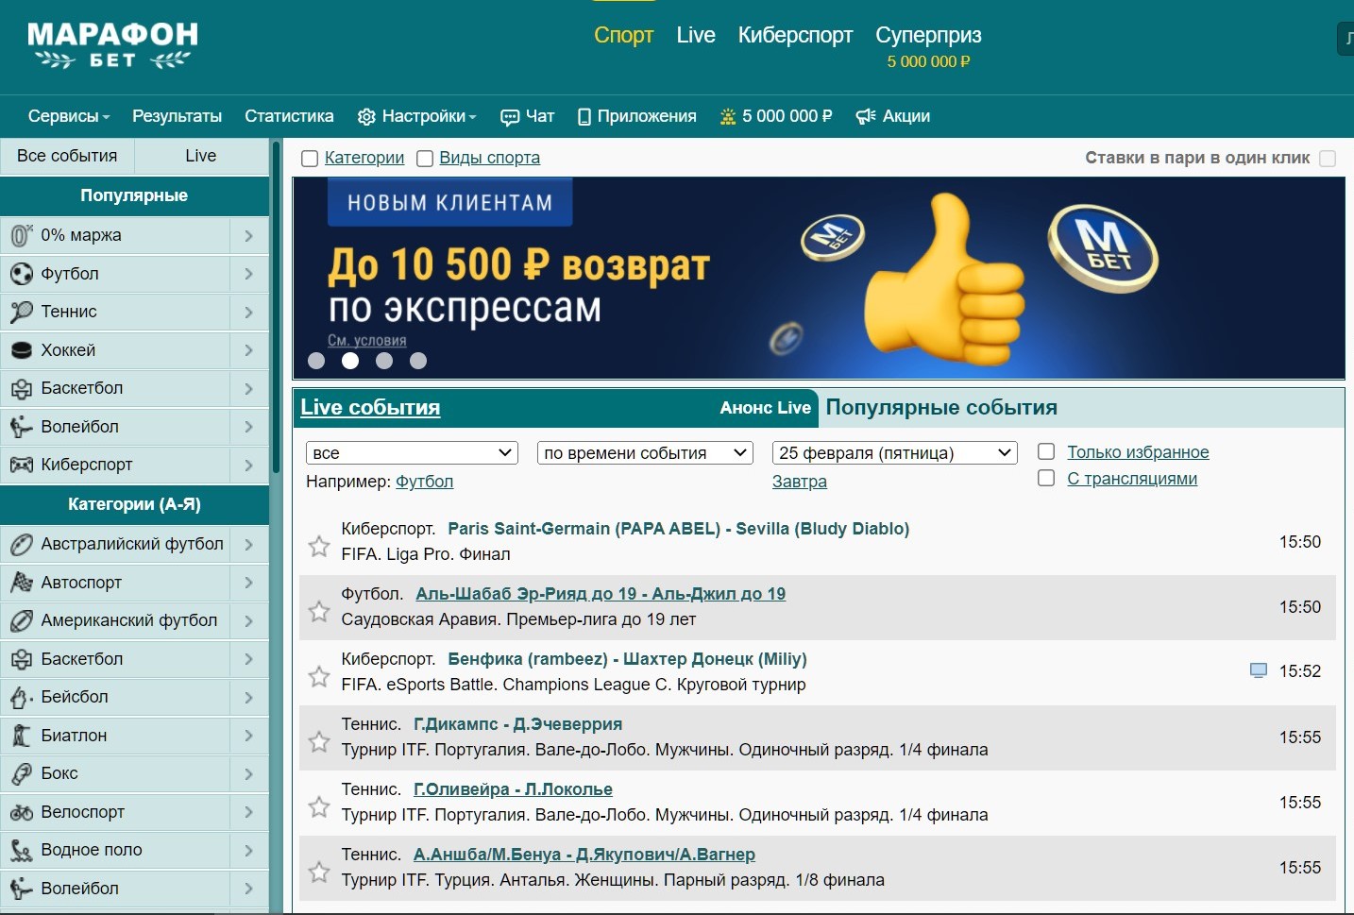Select the third banner slide dot
1354x915 pixels.
[384, 361]
